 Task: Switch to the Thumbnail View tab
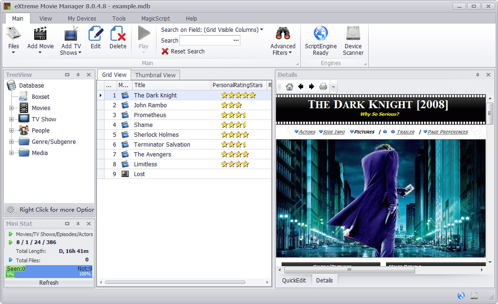155,75
